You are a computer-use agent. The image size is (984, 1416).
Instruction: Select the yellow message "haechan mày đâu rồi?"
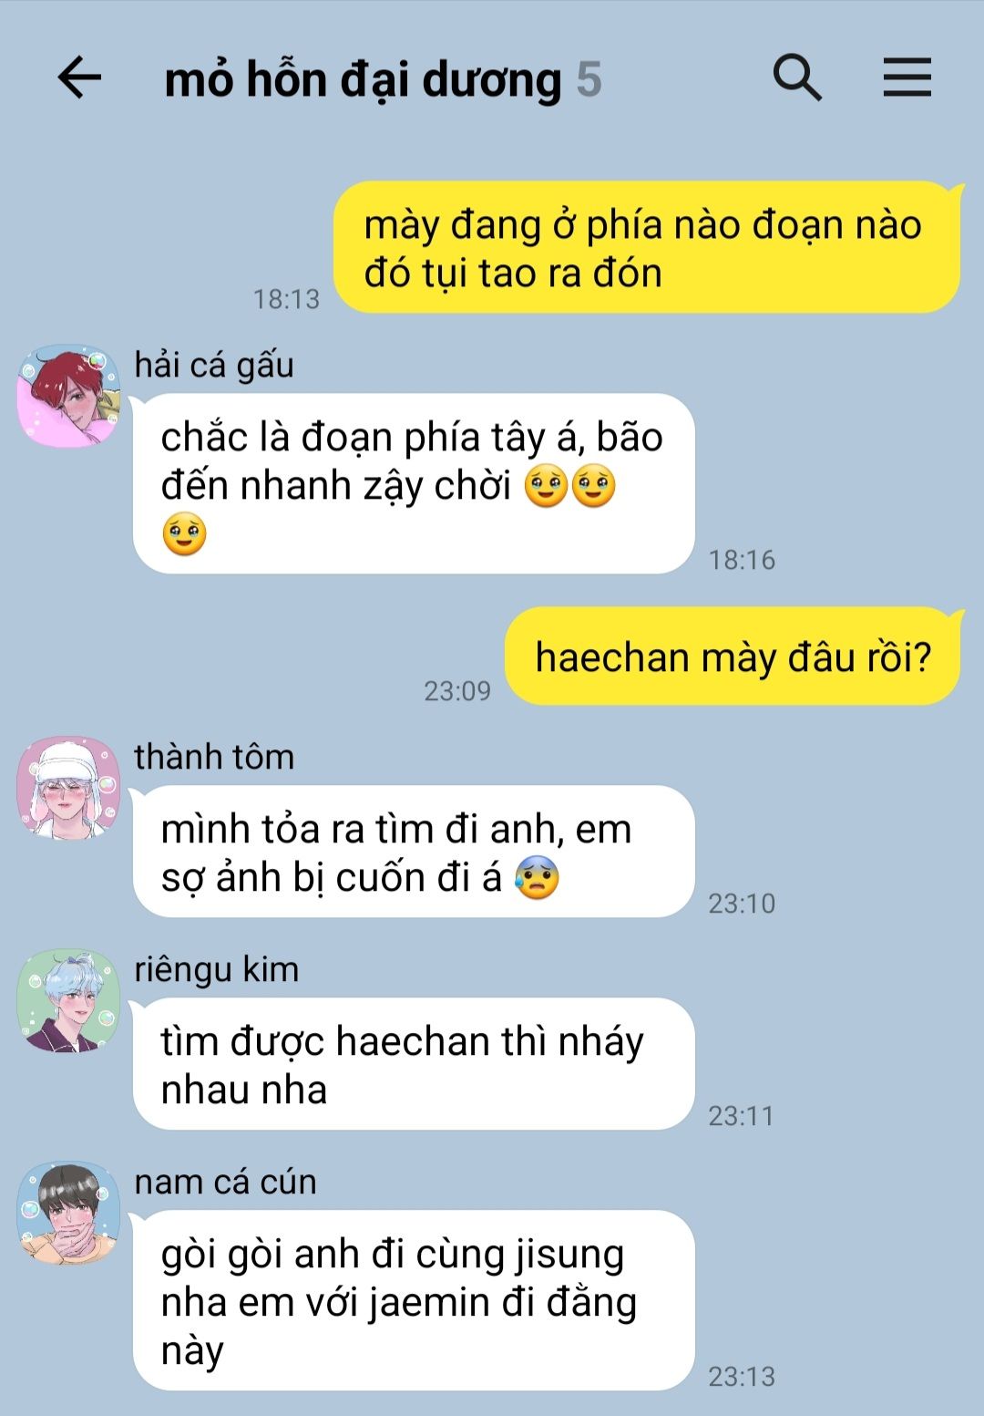[x=733, y=656]
